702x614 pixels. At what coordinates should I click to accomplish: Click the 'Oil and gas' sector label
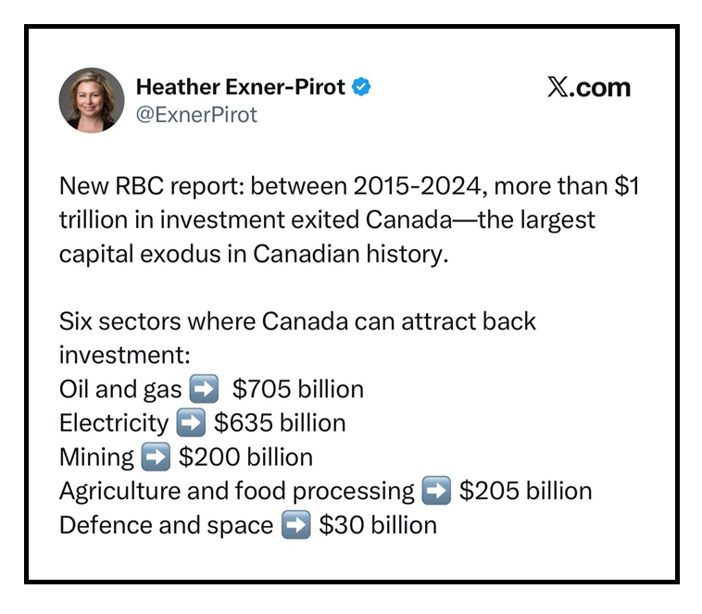[x=120, y=389]
